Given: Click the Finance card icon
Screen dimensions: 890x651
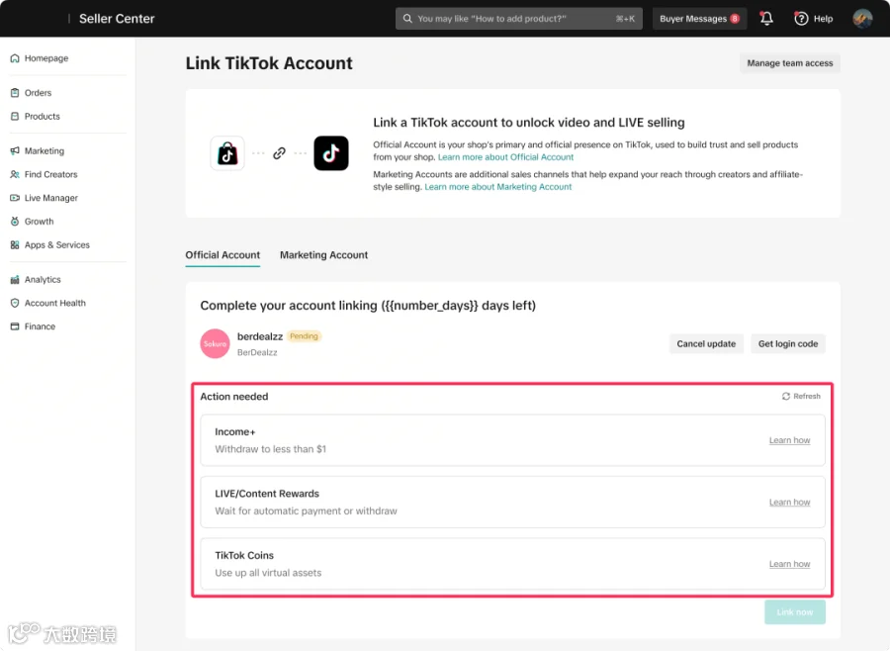Looking at the screenshot, I should pyautogui.click(x=15, y=326).
